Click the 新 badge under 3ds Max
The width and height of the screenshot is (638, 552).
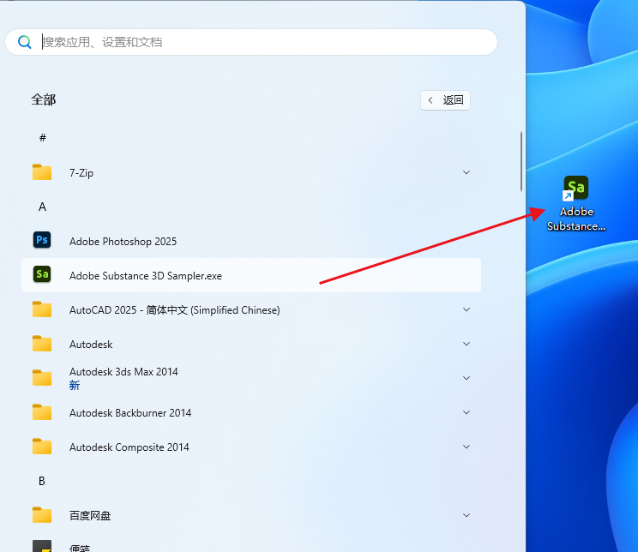(75, 385)
